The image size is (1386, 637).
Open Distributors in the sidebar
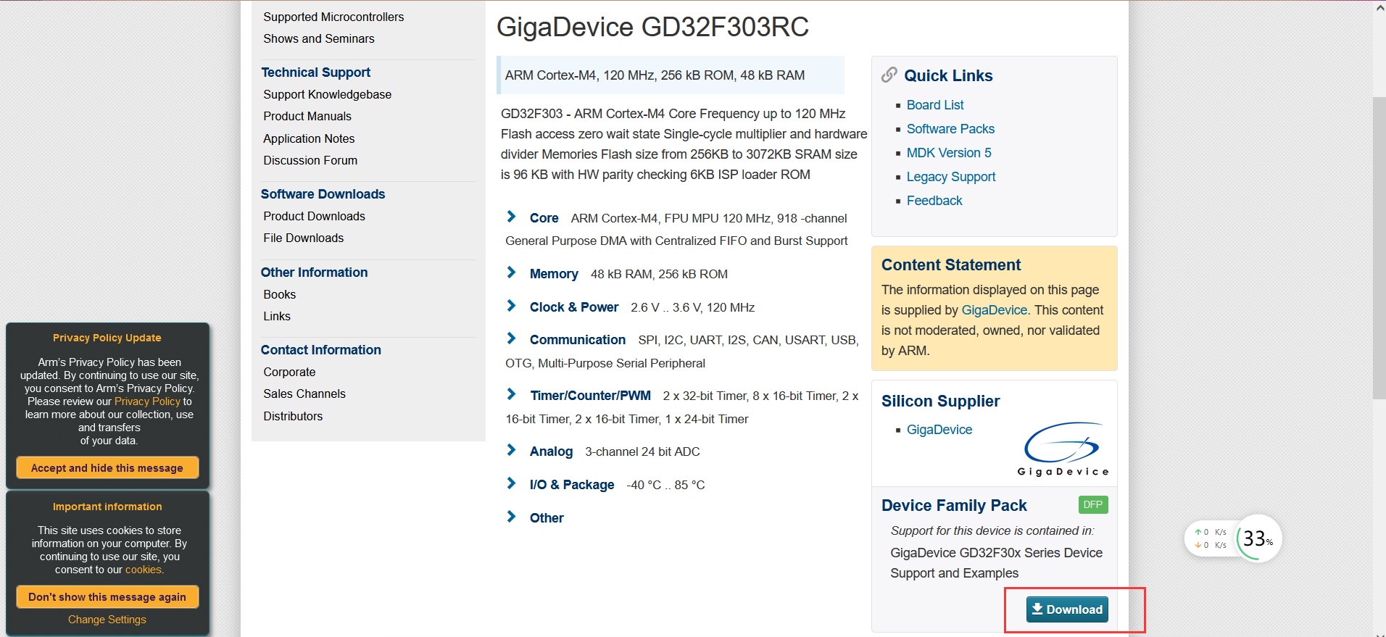point(293,416)
